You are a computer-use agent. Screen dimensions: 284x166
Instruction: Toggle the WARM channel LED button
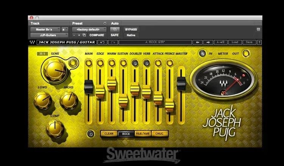[x=112, y=63]
